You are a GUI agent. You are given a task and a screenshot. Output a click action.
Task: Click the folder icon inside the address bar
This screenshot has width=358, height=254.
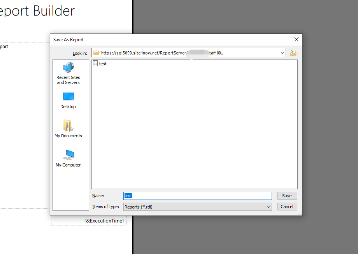(97, 53)
